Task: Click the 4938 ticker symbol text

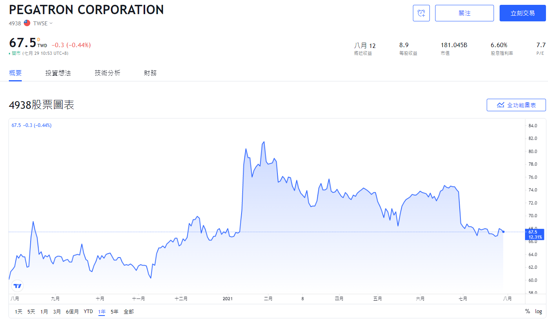Action: click(15, 23)
